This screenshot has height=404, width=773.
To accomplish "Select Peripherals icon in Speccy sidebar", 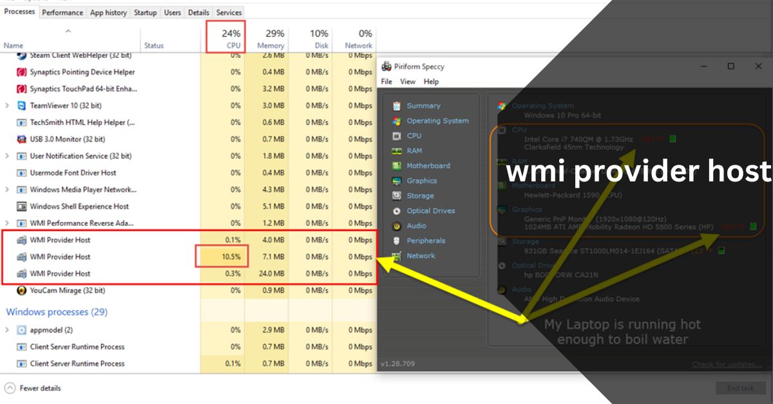I will click(x=397, y=241).
